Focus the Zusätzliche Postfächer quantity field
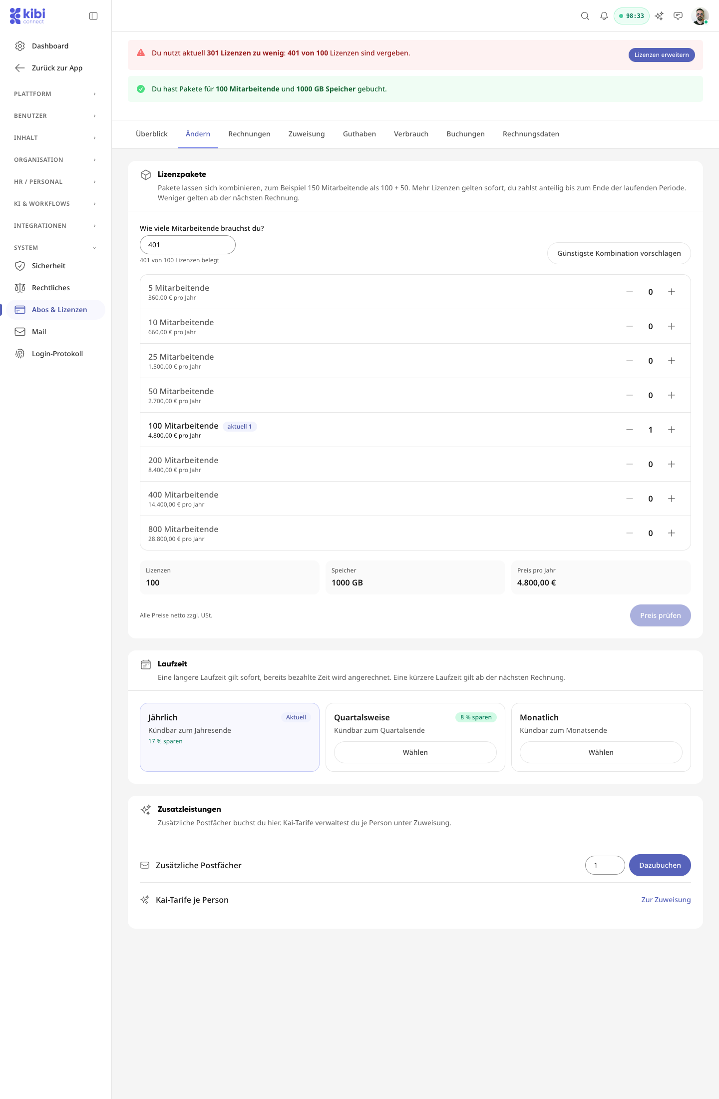This screenshot has width=719, height=1099. [605, 865]
